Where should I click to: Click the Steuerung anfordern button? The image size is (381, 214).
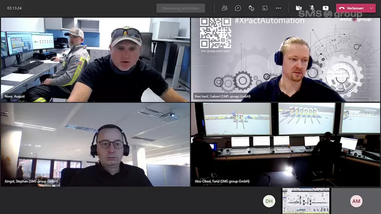181,8
